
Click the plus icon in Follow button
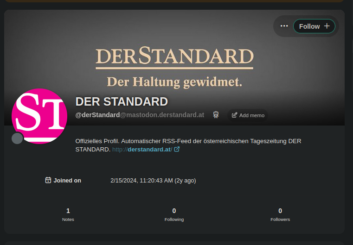[x=327, y=26]
